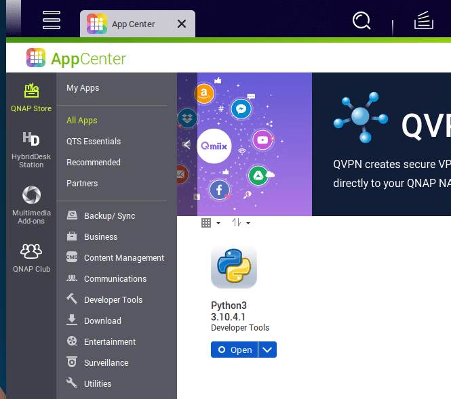Viewport: 451px width, 399px height.
Task: Click the search magnifier icon in top bar
Action: (x=361, y=20)
